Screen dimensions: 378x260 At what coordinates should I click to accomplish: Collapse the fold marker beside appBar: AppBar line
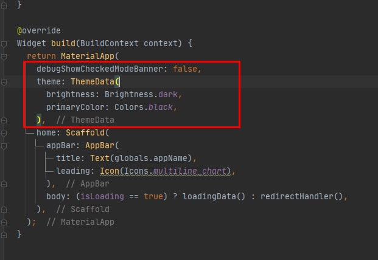[x=4, y=146]
